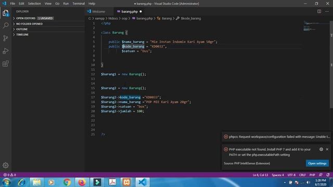Image resolution: width=333 pixels, height=187 pixels.
Task: Open media player taskbar icon
Action: pos(51,182)
